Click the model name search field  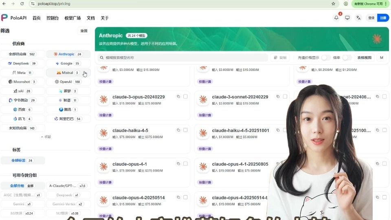[x=183, y=57]
